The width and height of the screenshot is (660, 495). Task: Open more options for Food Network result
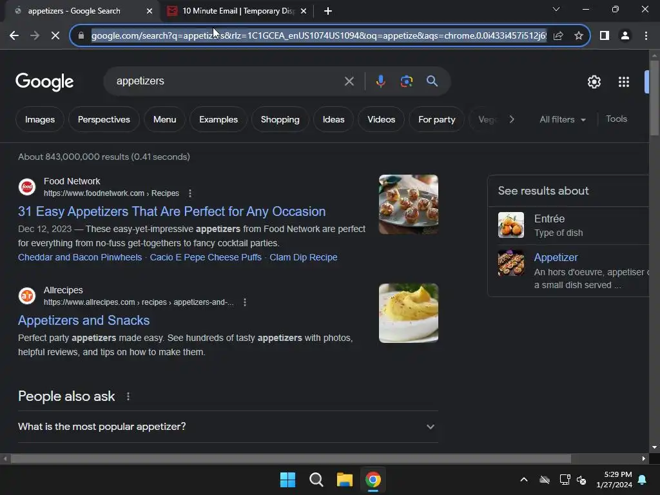(190, 193)
